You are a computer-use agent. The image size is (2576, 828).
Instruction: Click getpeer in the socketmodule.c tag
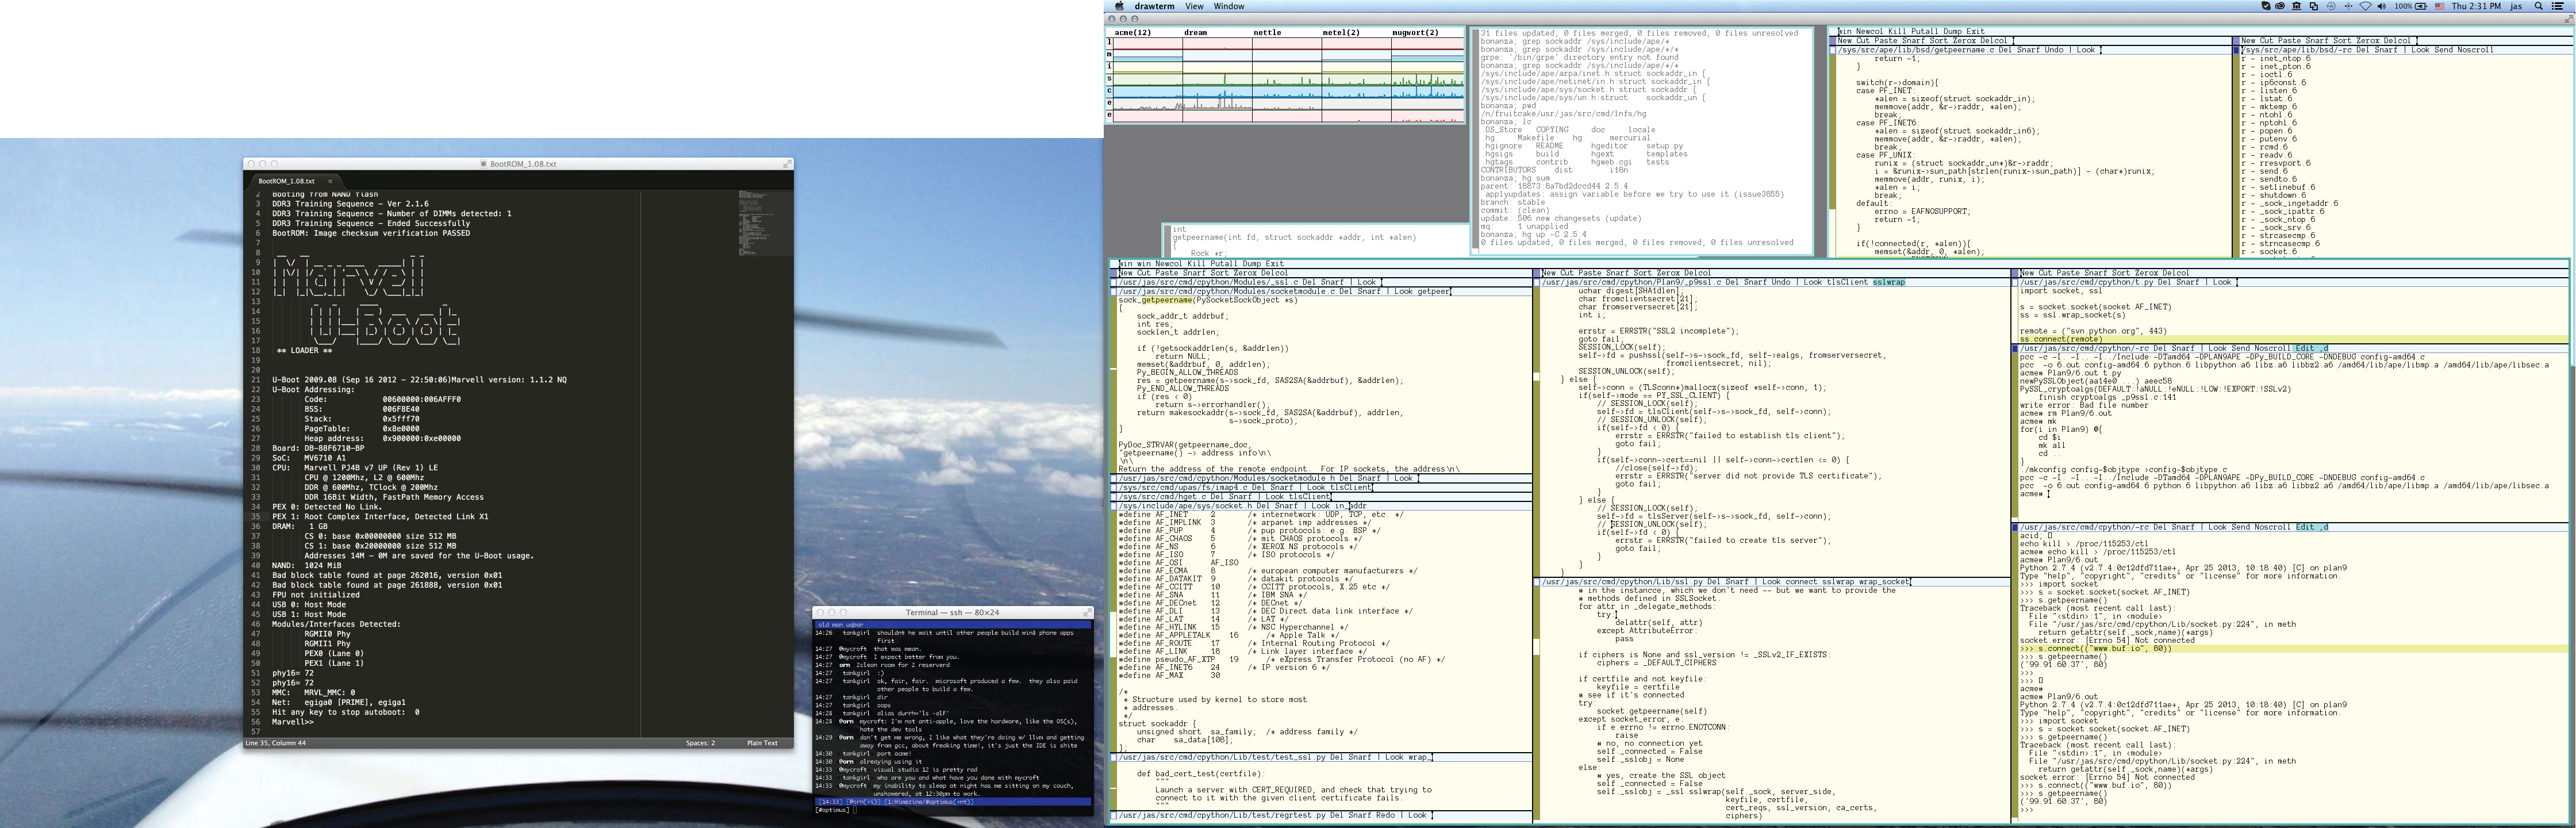pos(1434,291)
